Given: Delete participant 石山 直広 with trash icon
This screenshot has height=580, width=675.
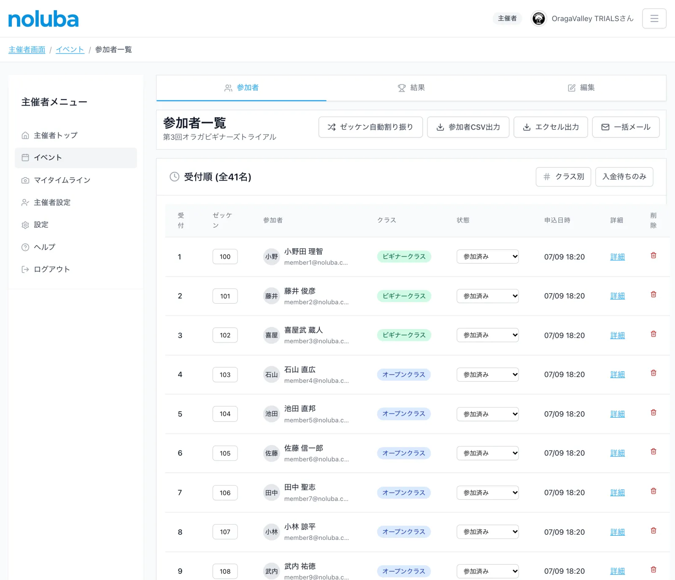Looking at the screenshot, I should point(653,373).
